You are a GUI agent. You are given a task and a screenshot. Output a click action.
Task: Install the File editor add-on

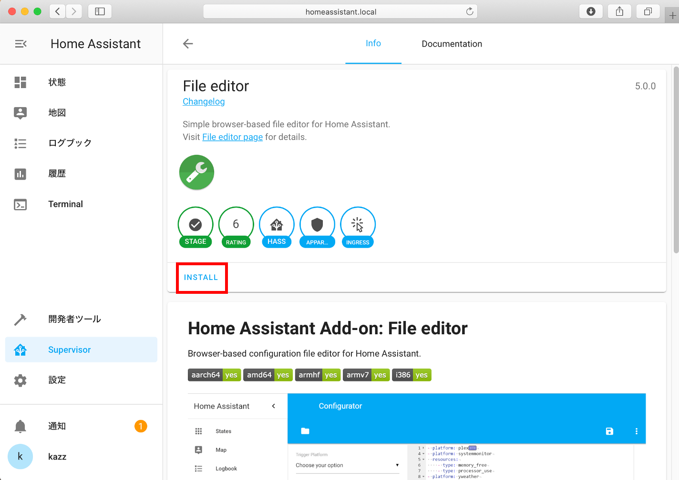(201, 278)
